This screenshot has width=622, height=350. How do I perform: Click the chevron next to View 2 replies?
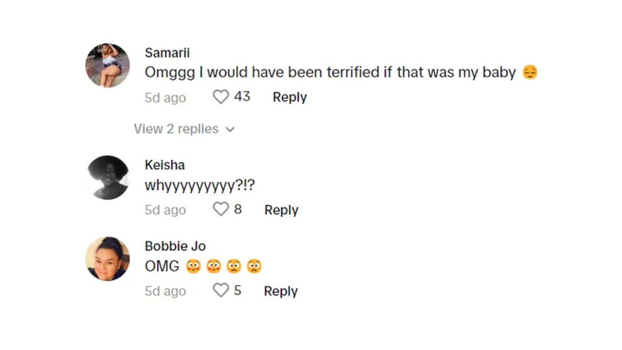[x=230, y=129]
